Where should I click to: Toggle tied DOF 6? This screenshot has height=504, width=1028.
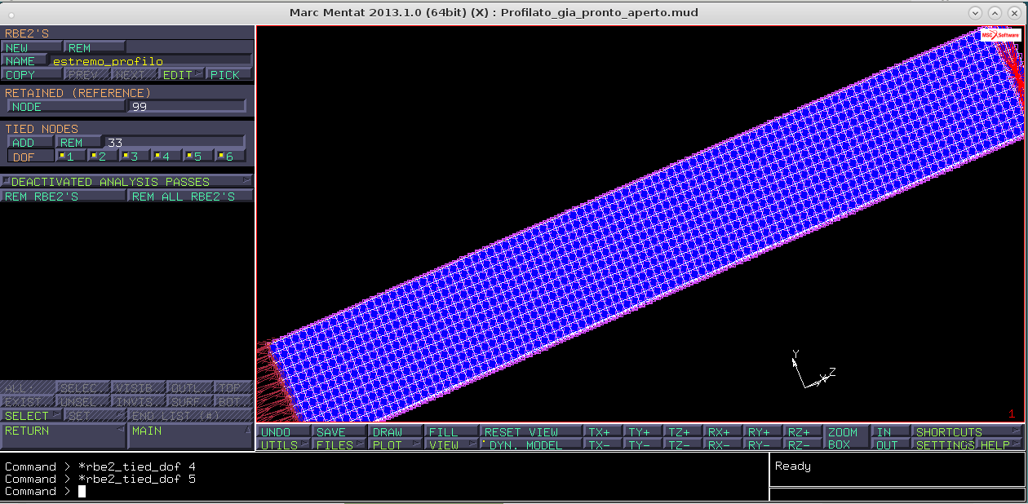pyautogui.click(x=229, y=157)
